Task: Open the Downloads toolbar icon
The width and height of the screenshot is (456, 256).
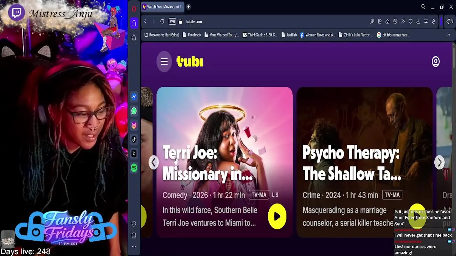Action: point(418,22)
